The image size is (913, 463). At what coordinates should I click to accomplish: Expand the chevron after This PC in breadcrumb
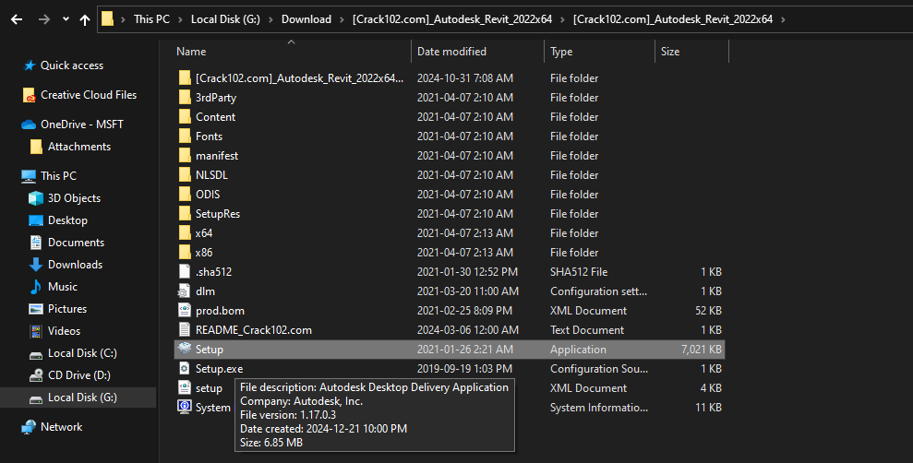pos(180,18)
